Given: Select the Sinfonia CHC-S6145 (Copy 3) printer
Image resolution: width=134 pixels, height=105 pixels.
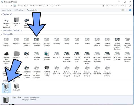Looking at the screenshot, I should coord(87,71).
